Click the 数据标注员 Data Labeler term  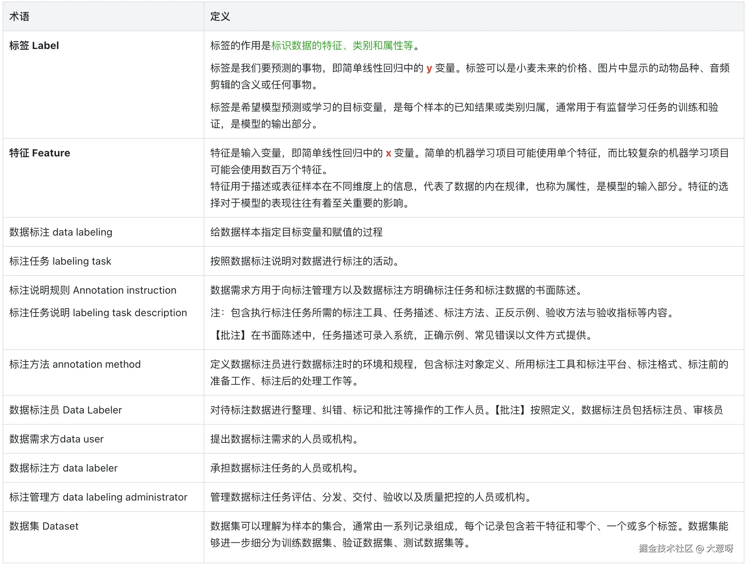point(65,410)
